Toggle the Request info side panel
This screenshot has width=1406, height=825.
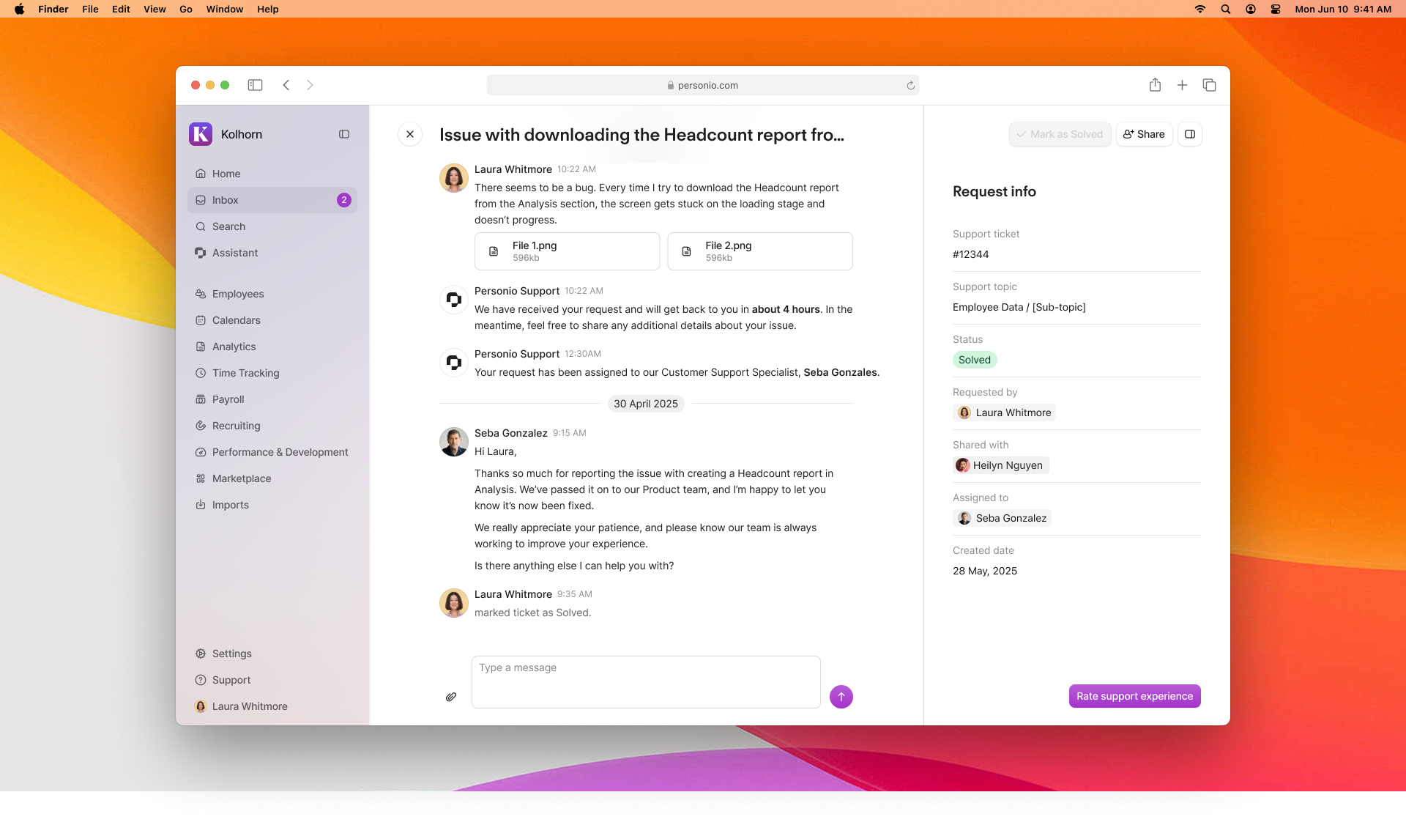(x=1190, y=134)
